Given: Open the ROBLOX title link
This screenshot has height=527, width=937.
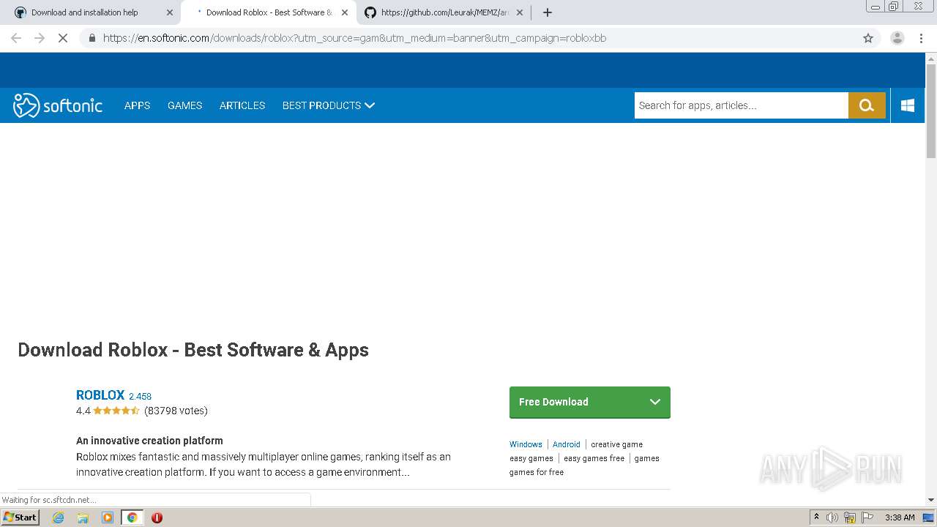Looking at the screenshot, I should pyautogui.click(x=100, y=395).
